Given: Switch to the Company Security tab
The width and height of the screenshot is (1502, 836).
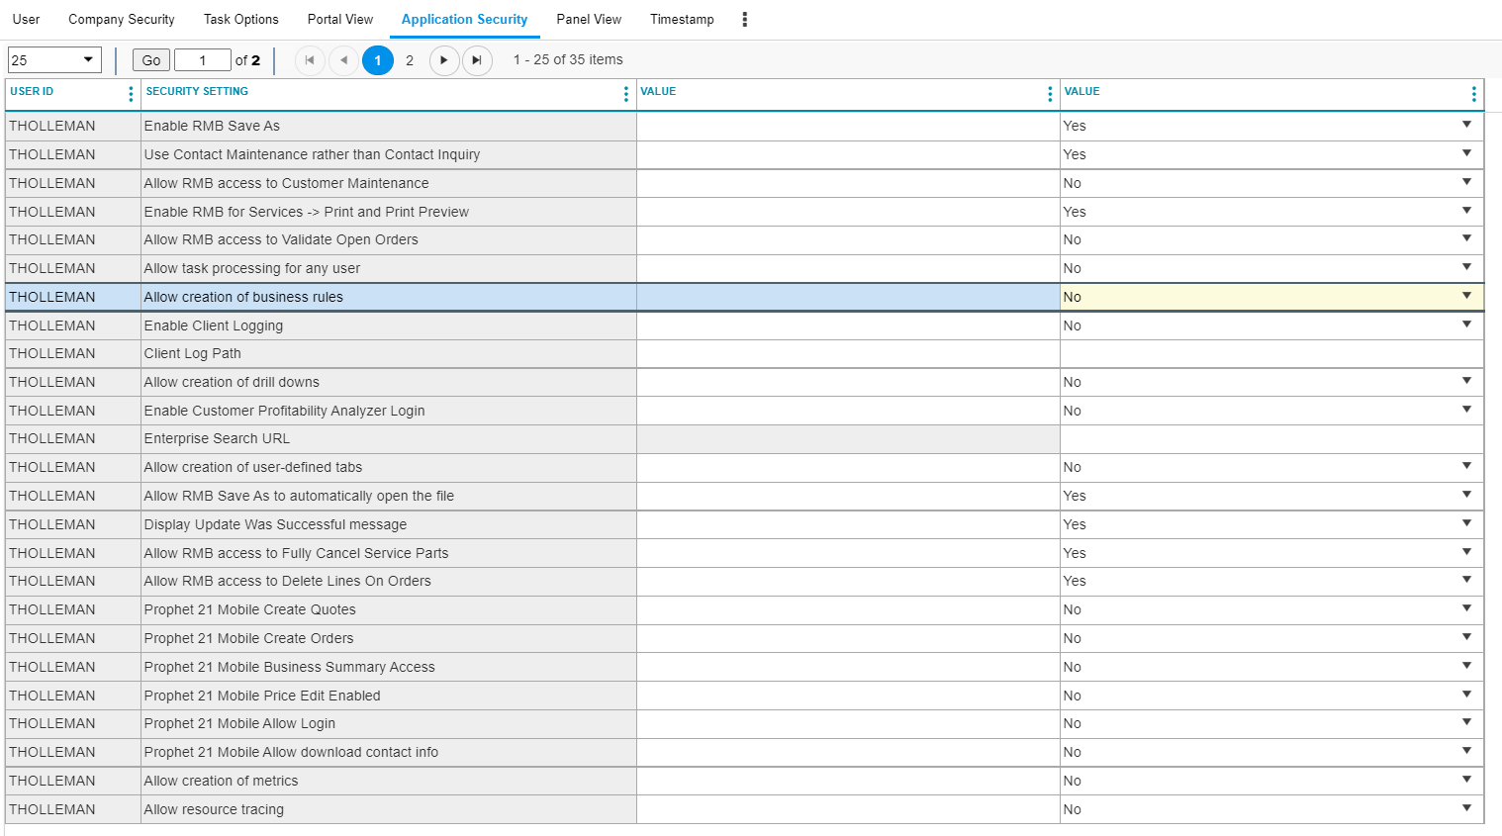Looking at the screenshot, I should pyautogui.click(x=121, y=20).
